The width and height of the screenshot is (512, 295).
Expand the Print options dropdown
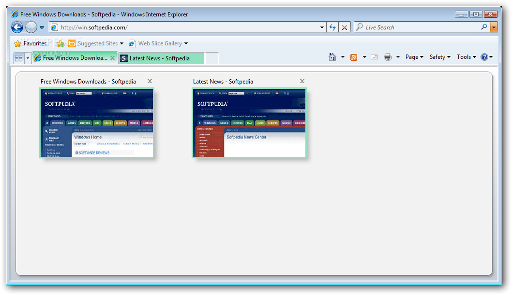pos(398,57)
